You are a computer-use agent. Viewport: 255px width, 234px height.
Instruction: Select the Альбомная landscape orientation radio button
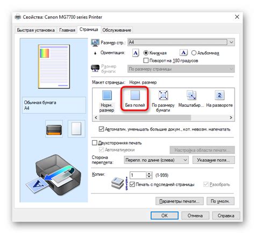click(194, 53)
